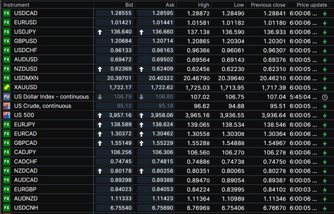Click the gold bar icon for XAUUSD
334x214 pixels.
pyautogui.click(x=7, y=88)
